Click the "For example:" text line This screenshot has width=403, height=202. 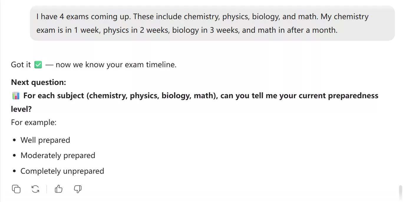34,122
